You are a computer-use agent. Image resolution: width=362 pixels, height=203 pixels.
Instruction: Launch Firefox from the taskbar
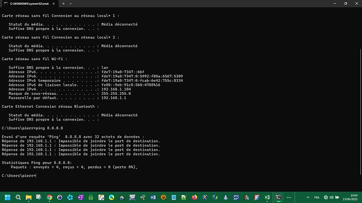[x=195, y=197]
